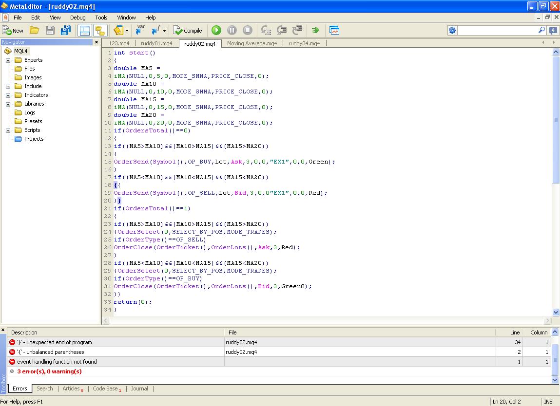Open the Debug menu
Image resolution: width=560 pixels, height=406 pixels.
click(77, 18)
